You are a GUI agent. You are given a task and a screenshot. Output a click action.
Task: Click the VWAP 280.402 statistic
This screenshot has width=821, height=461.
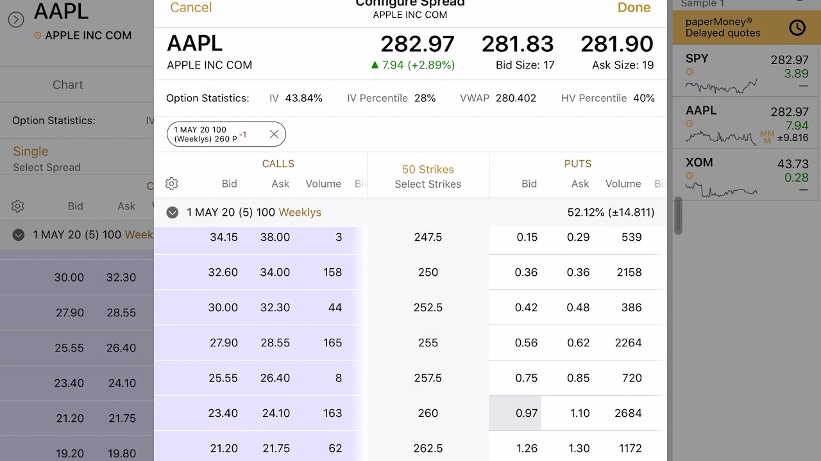point(498,98)
